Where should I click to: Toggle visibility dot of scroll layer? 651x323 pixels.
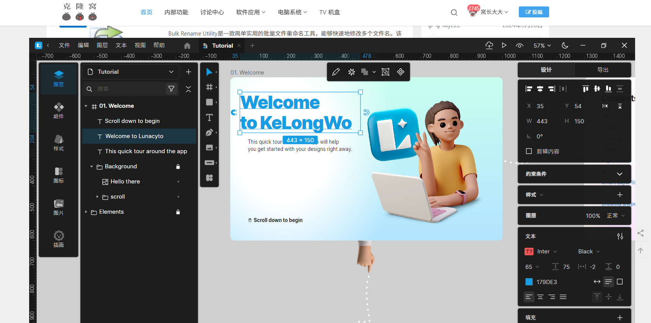pyautogui.click(x=178, y=197)
